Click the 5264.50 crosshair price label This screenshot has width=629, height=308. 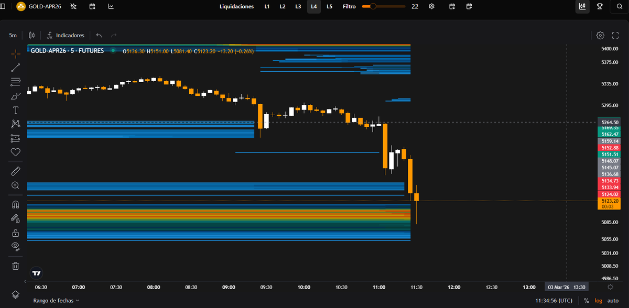point(610,122)
